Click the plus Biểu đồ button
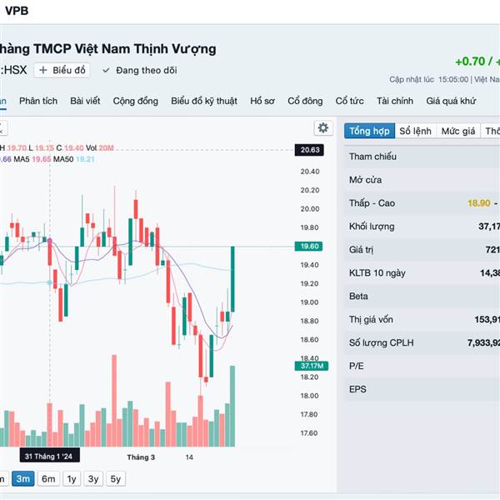The width and height of the screenshot is (500, 500). (62, 71)
